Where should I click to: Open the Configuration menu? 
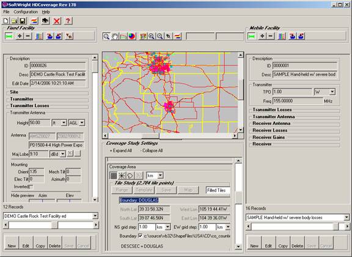26,12
